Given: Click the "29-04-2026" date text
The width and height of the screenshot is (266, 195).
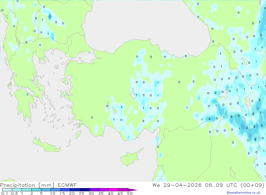Looking at the screenshot, I should (x=182, y=185).
